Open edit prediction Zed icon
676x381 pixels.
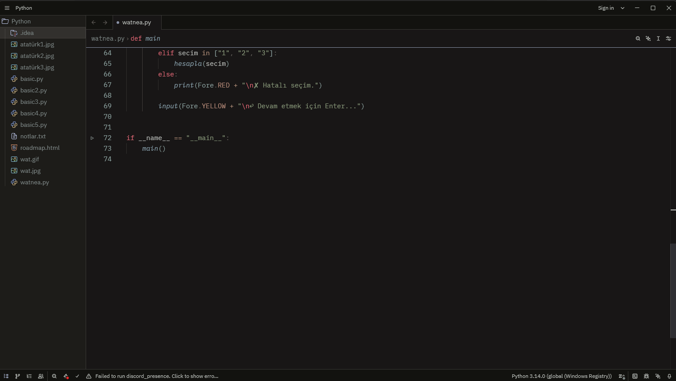coord(622,376)
